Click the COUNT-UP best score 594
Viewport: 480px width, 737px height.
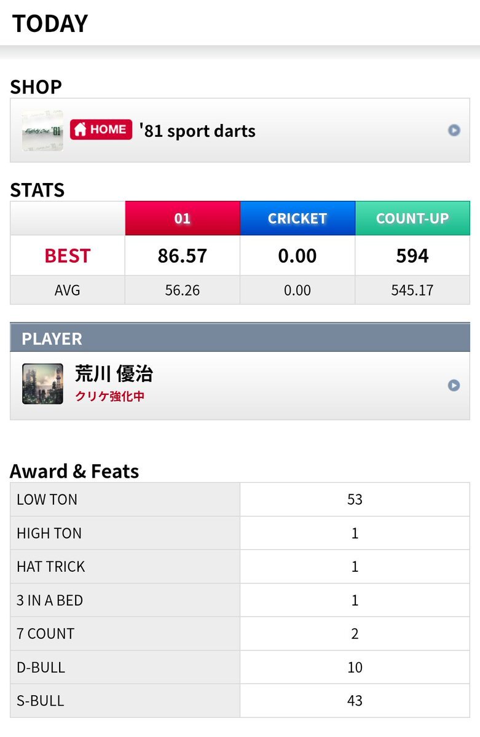pos(412,255)
